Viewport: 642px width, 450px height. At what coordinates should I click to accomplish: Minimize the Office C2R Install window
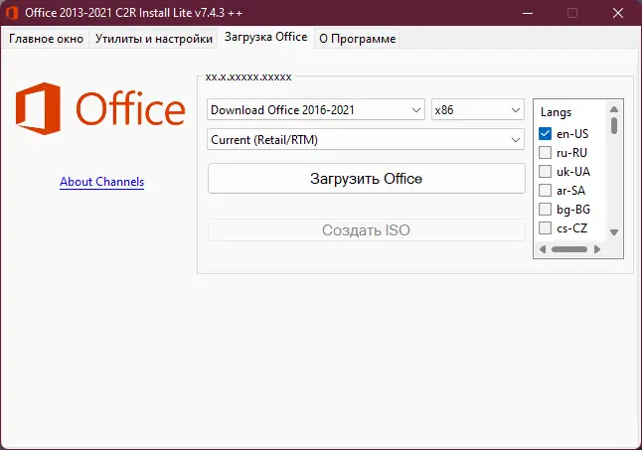(528, 13)
